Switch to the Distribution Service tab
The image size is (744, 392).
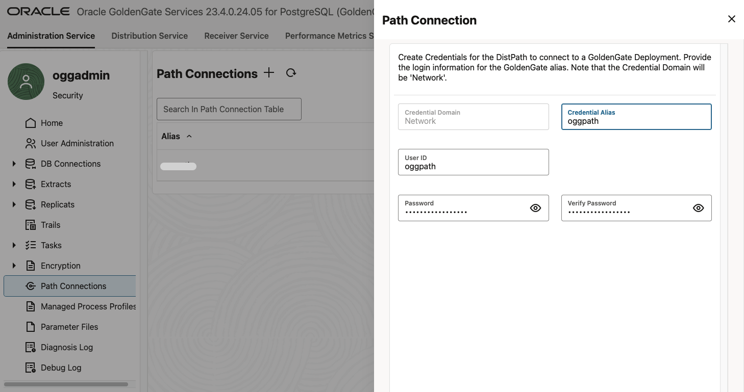pyautogui.click(x=150, y=36)
